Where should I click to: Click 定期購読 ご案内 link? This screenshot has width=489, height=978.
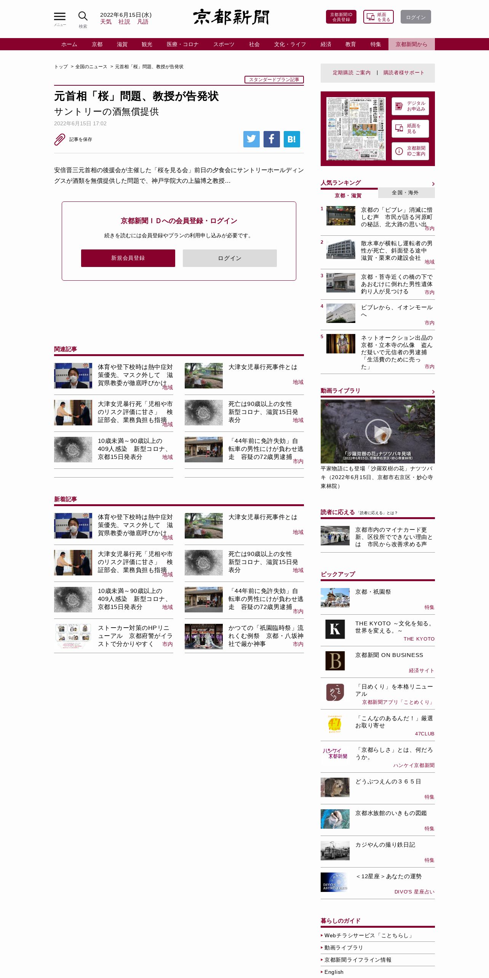tap(352, 73)
